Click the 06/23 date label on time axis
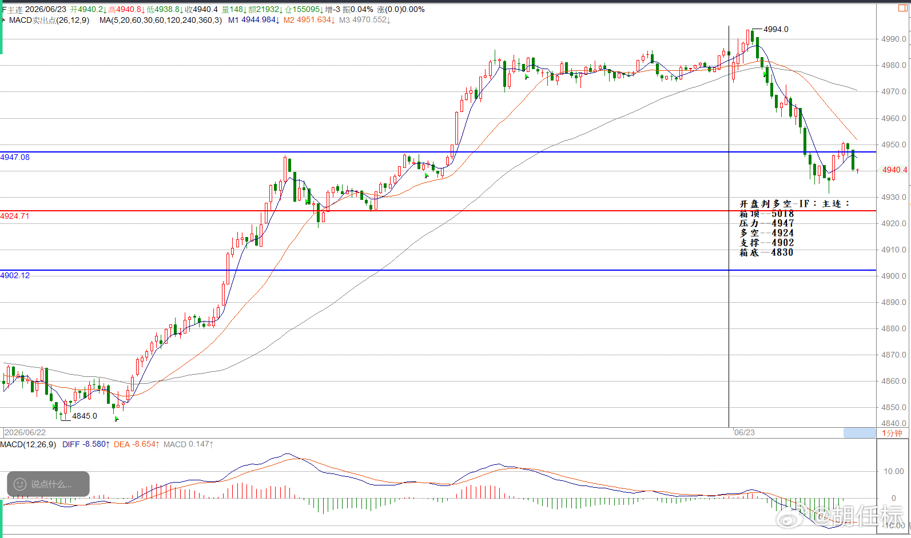The image size is (911, 538). (x=744, y=432)
